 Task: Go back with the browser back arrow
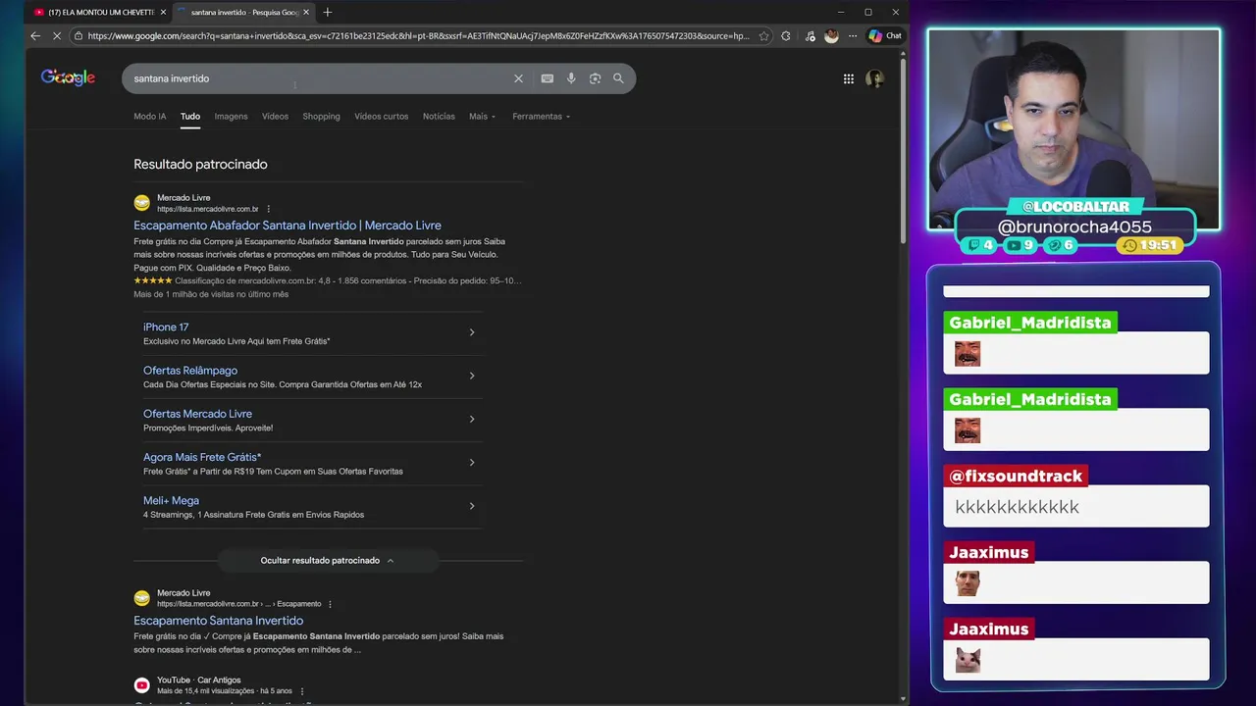pos(35,36)
